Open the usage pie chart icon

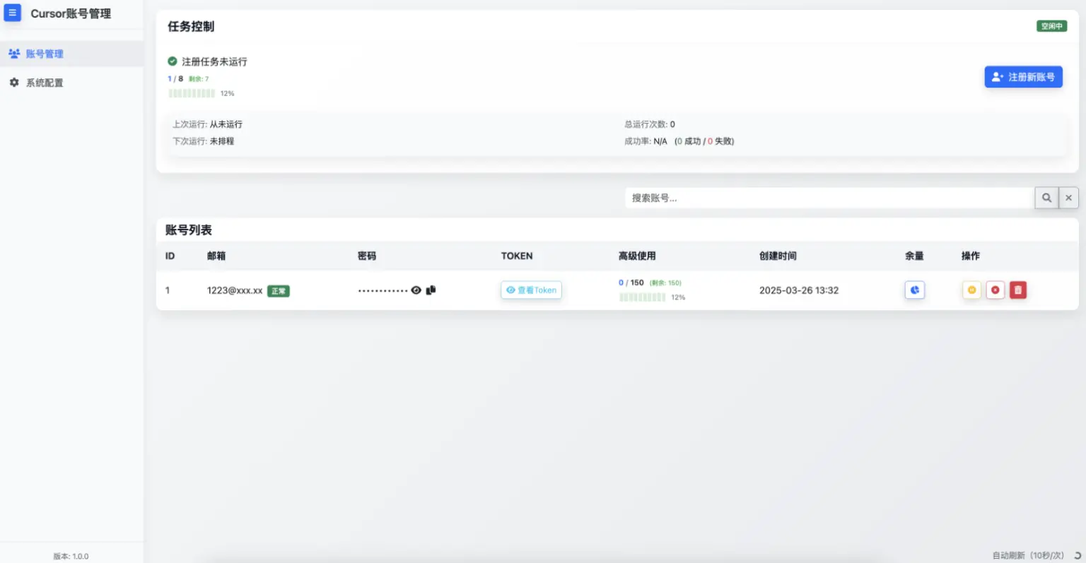914,290
